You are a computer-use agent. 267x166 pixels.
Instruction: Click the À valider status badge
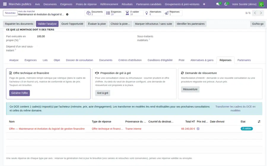[x=247, y=129]
